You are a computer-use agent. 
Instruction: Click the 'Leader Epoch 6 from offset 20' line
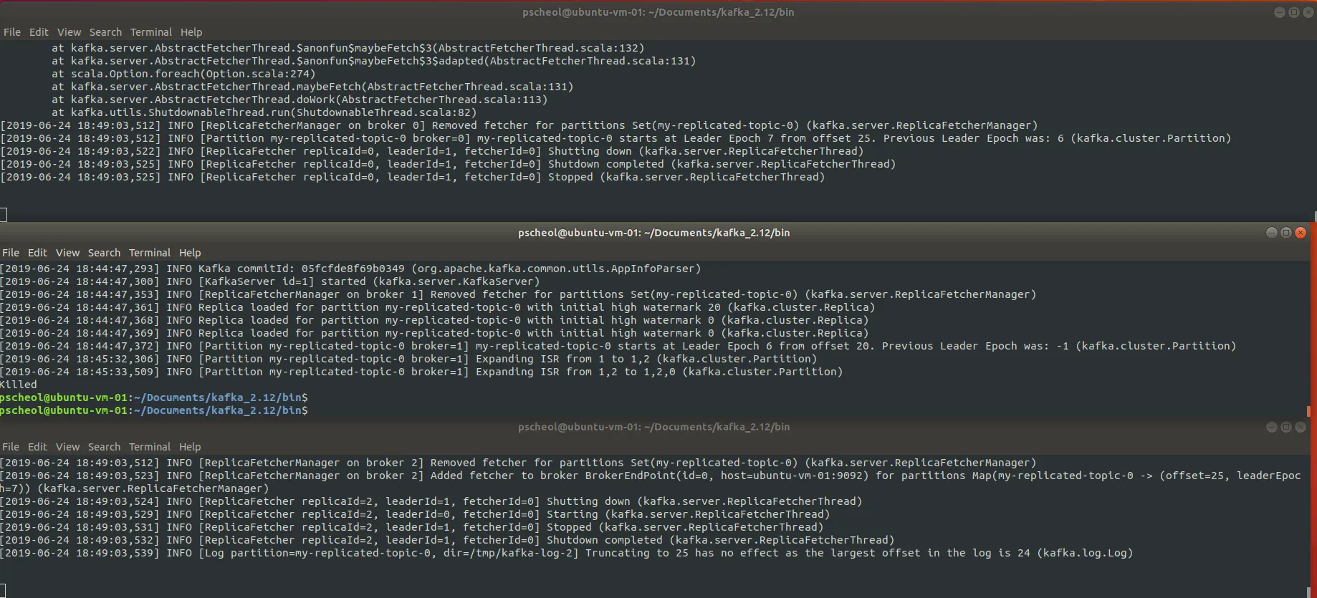pos(618,346)
